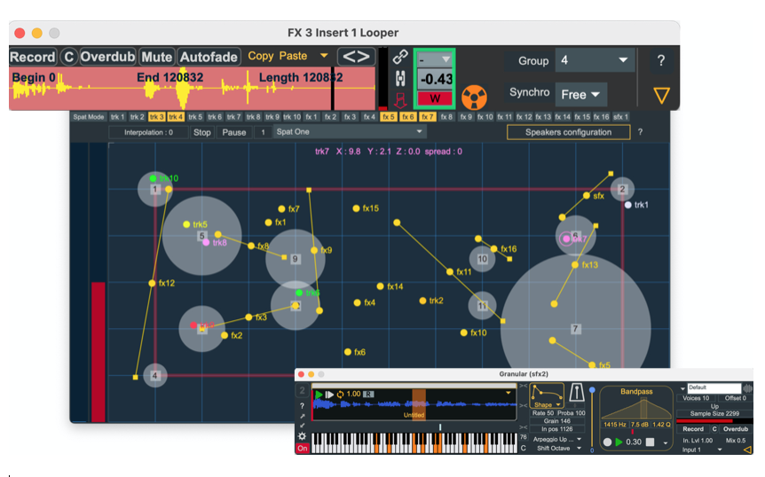Viewport: 765px width, 477px height.
Task: Click the orange tape reel icon
Action: click(476, 95)
